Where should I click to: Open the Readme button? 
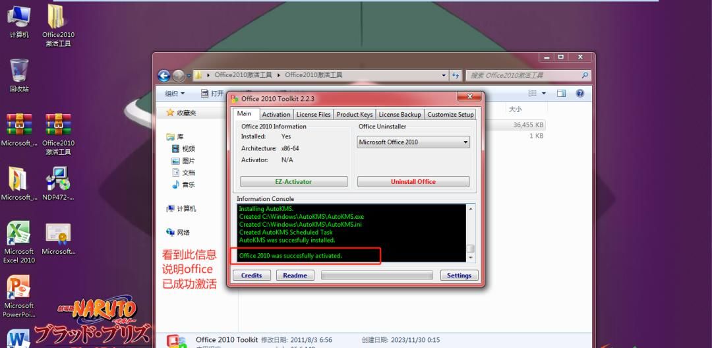click(x=295, y=275)
